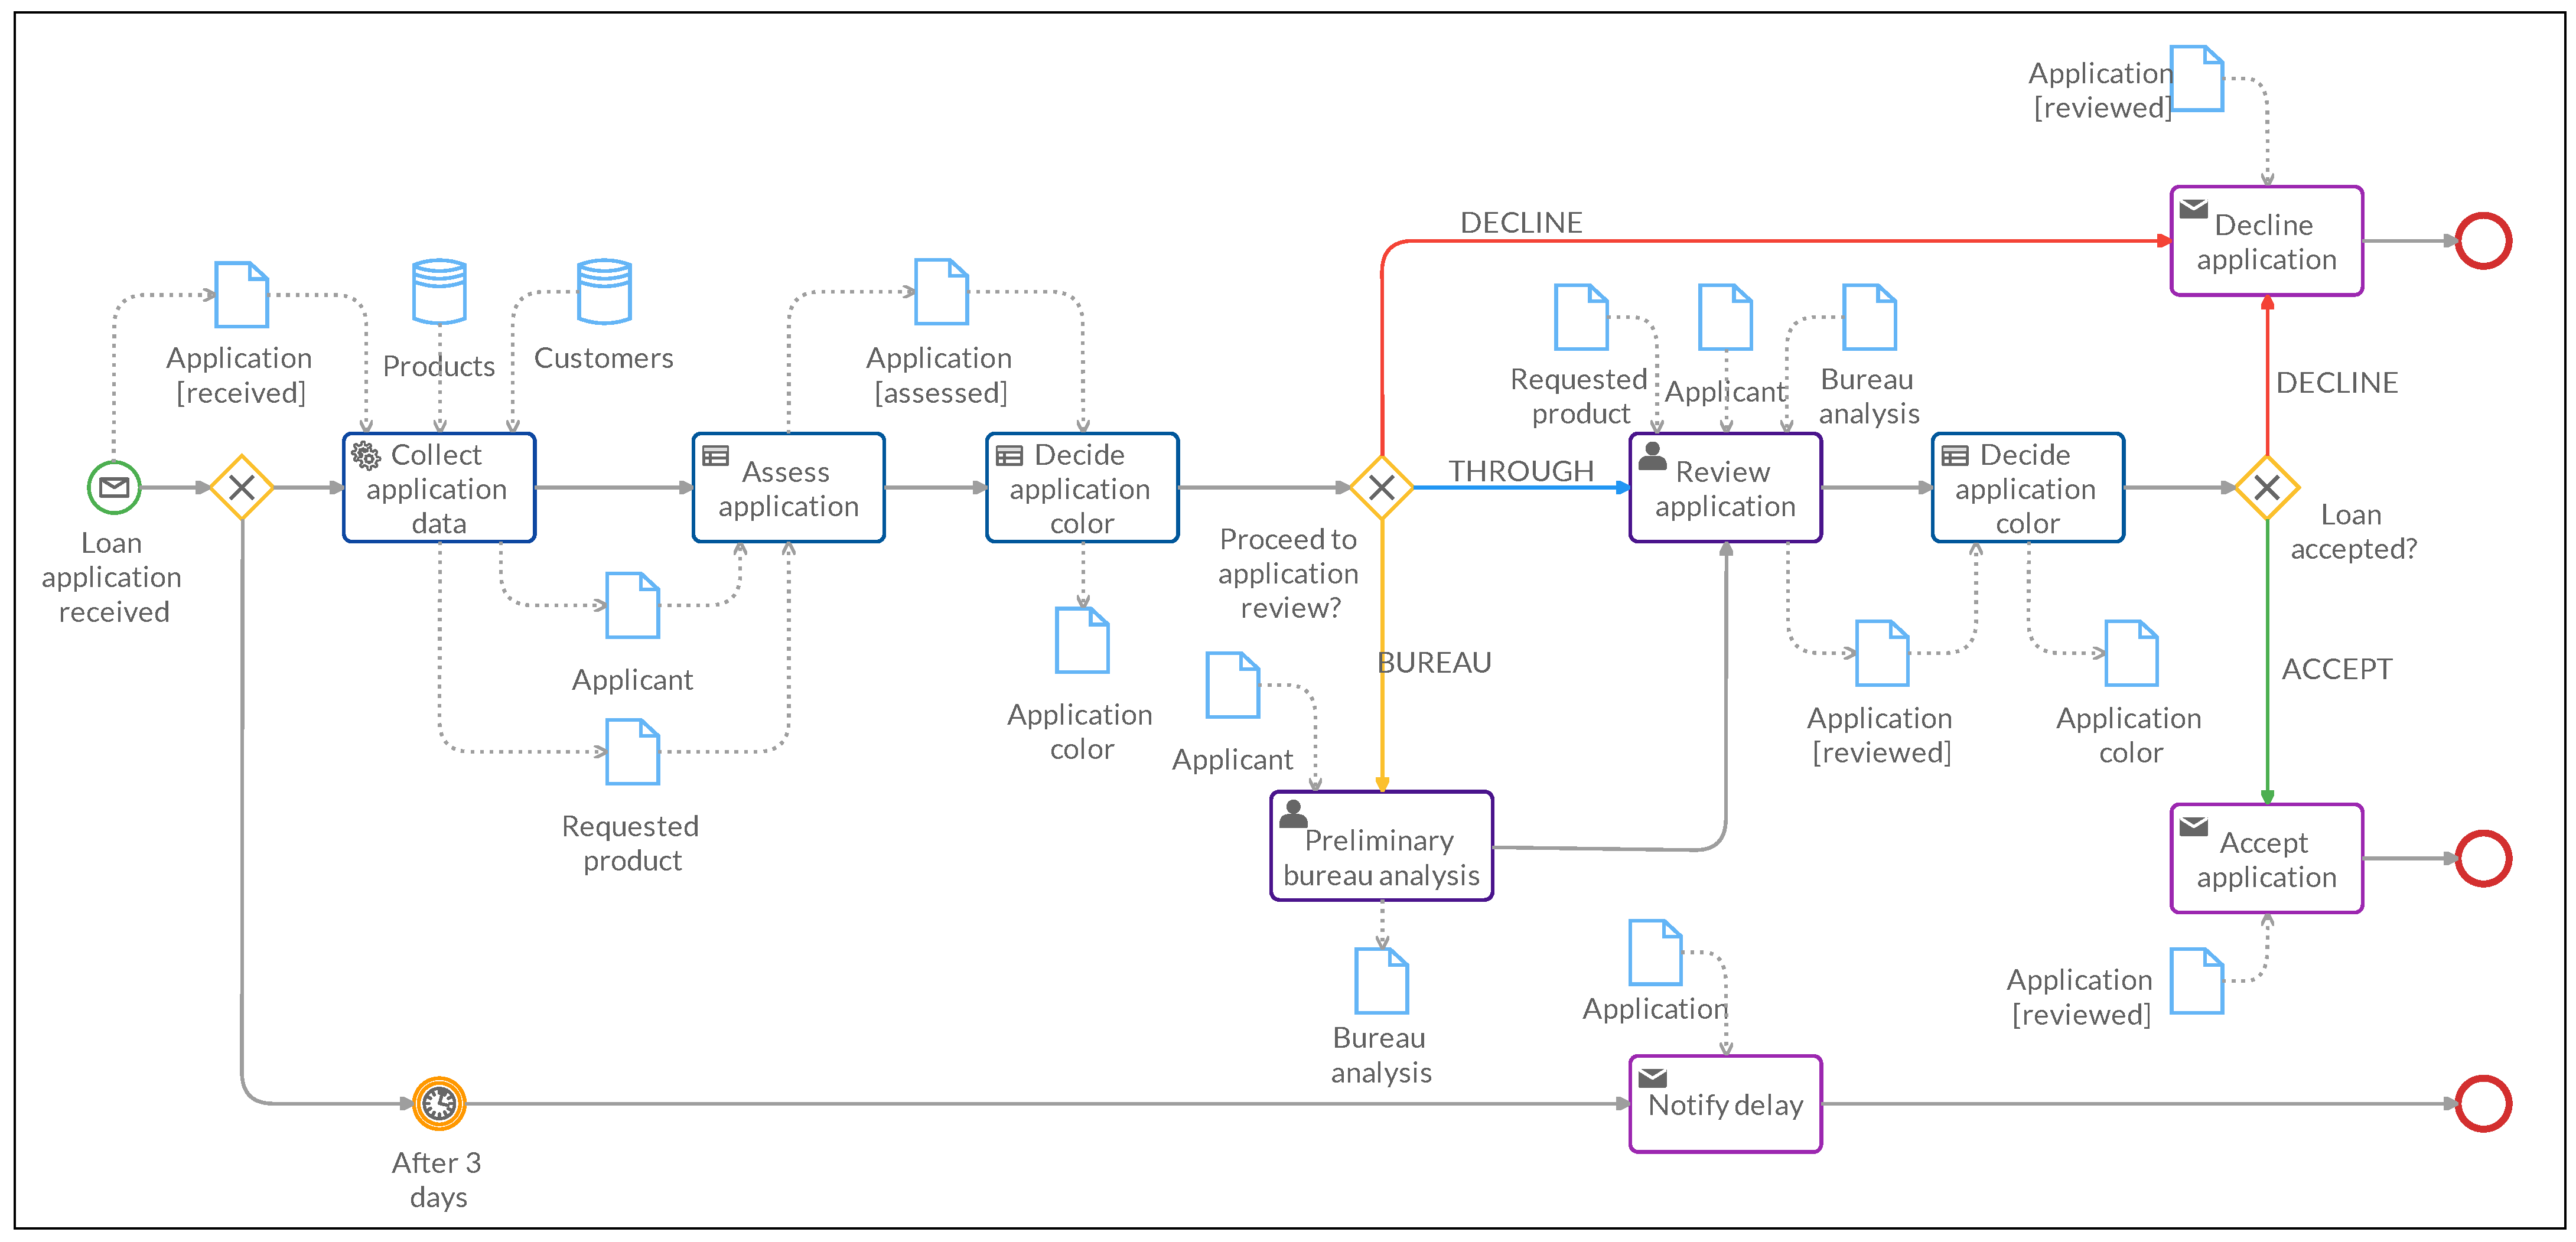
Task: Select the Collect application data task
Action: coord(439,488)
